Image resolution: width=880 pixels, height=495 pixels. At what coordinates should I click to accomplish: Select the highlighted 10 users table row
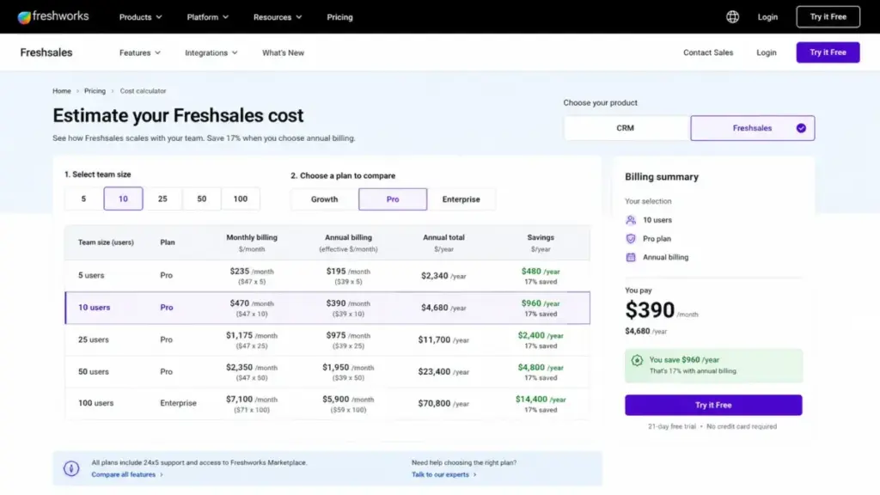327,308
